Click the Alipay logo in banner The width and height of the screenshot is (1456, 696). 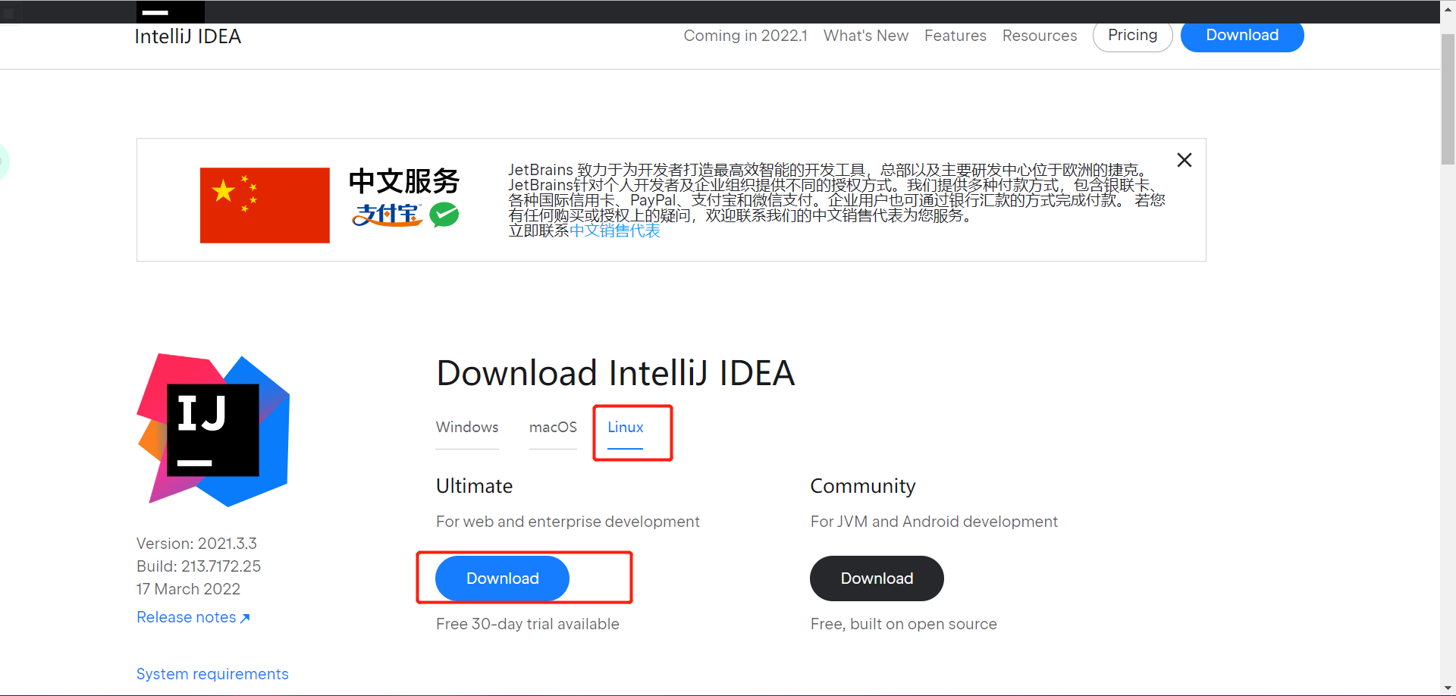tap(387, 215)
